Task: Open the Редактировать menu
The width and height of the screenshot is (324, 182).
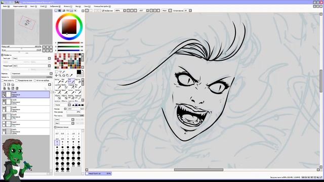Action: pyautogui.click(x=20, y=7)
